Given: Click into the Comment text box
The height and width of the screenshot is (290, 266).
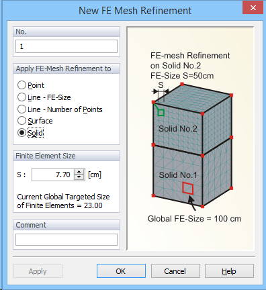Looking at the screenshot, I should point(66,240).
